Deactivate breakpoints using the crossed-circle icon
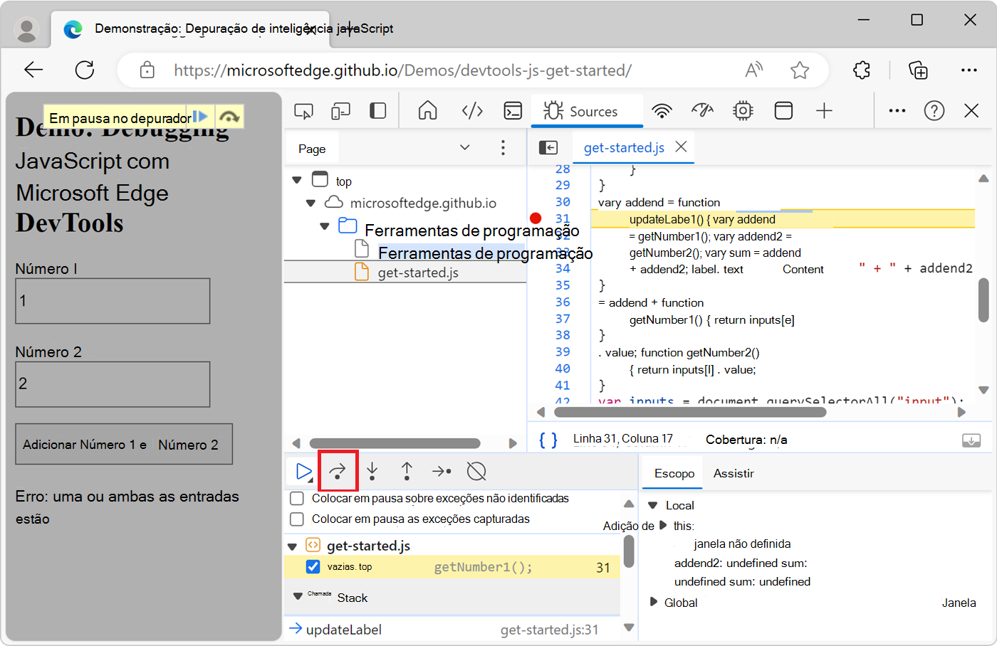The width and height of the screenshot is (997, 646). [x=476, y=471]
